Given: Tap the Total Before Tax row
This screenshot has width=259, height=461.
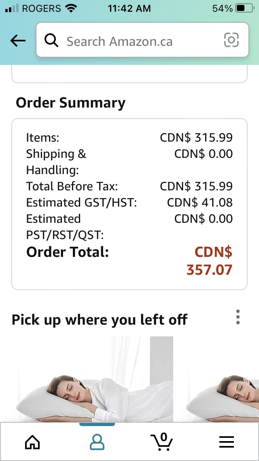Looking at the screenshot, I should (129, 186).
